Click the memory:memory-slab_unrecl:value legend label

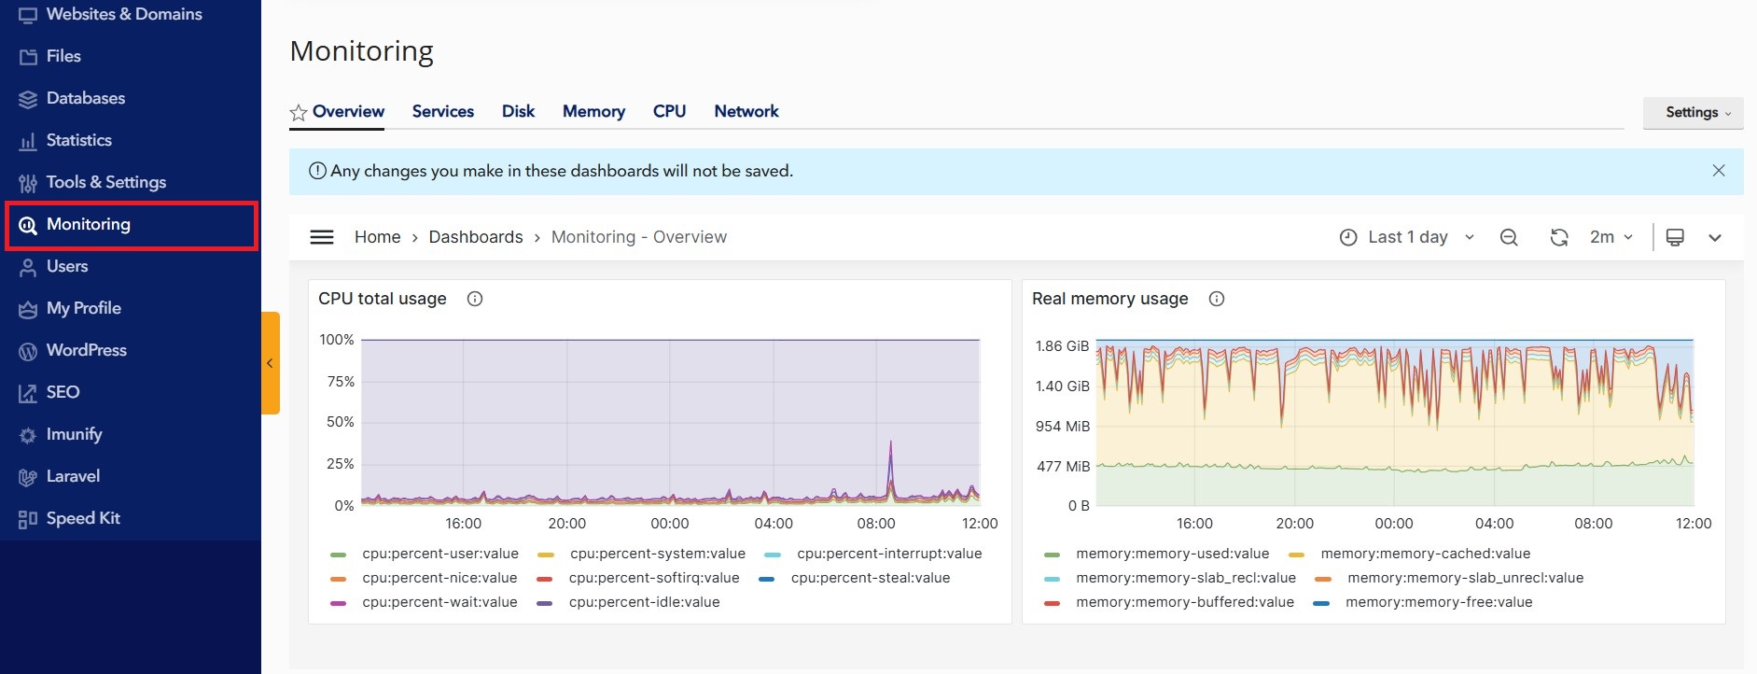point(1466,578)
